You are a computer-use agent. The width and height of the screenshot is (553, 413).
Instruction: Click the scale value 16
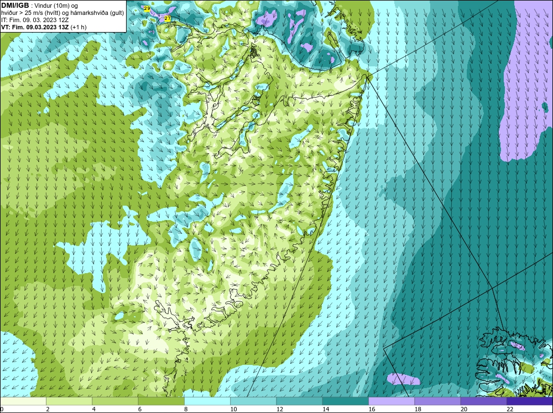coord(372,409)
